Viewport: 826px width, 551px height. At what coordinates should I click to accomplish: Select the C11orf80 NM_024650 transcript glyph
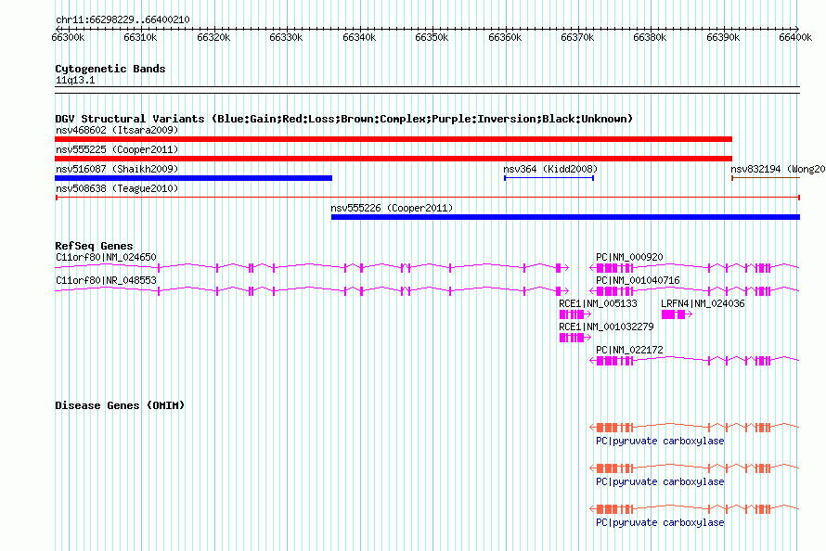(312, 268)
